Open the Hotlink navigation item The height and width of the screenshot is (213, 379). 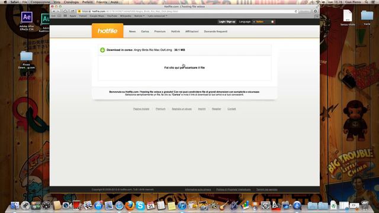(175, 31)
